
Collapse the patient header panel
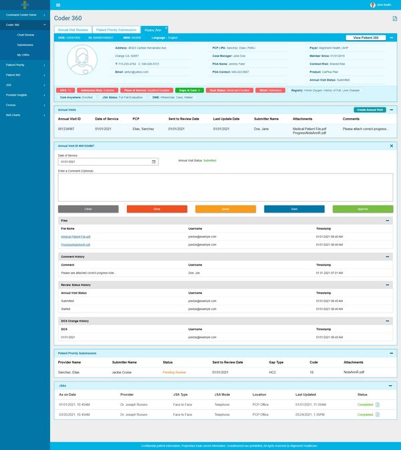[x=391, y=38]
